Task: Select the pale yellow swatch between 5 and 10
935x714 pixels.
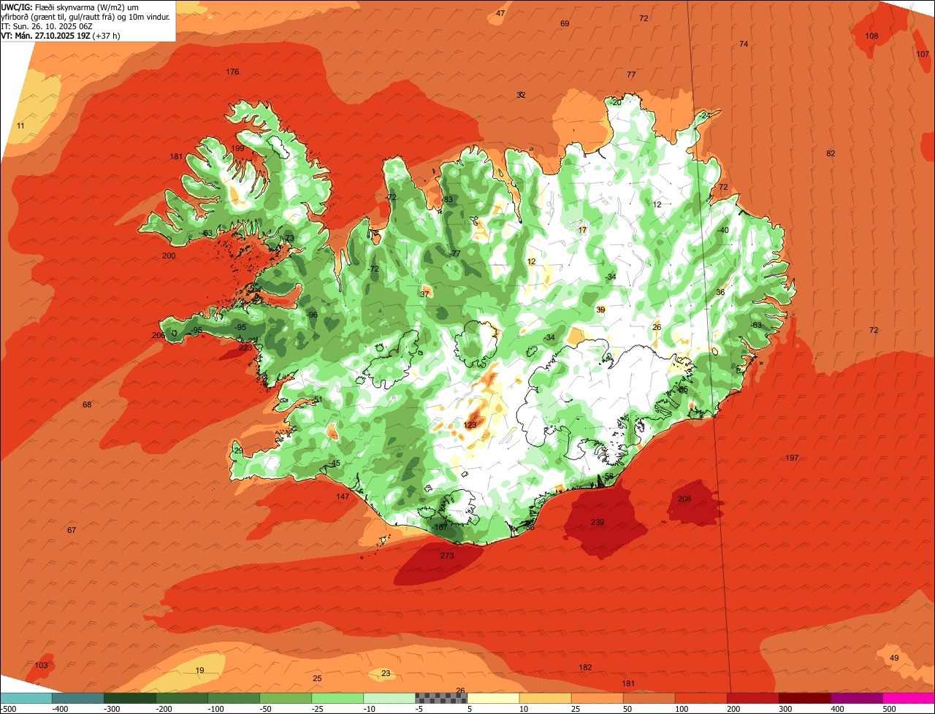Action: (x=493, y=698)
